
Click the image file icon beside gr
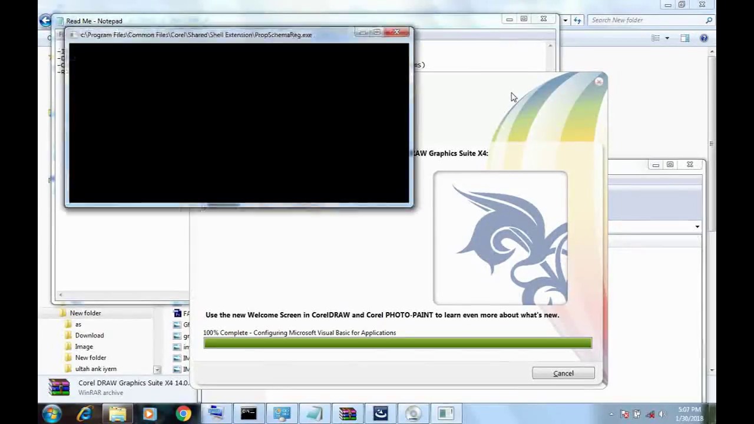click(x=177, y=336)
